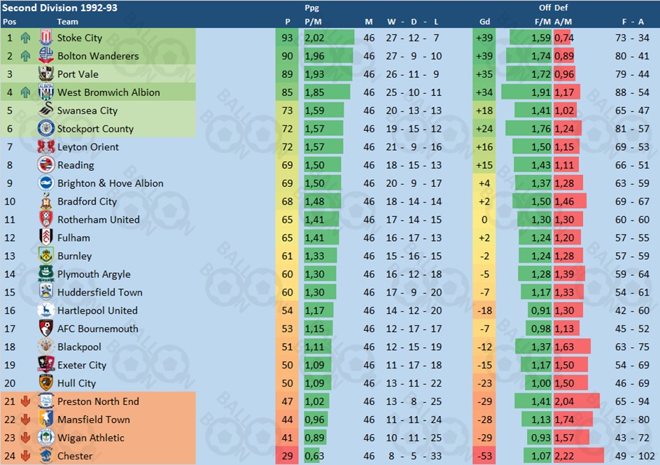
Task: Click the team name 'Plymouth Argyle'
Action: (x=94, y=275)
